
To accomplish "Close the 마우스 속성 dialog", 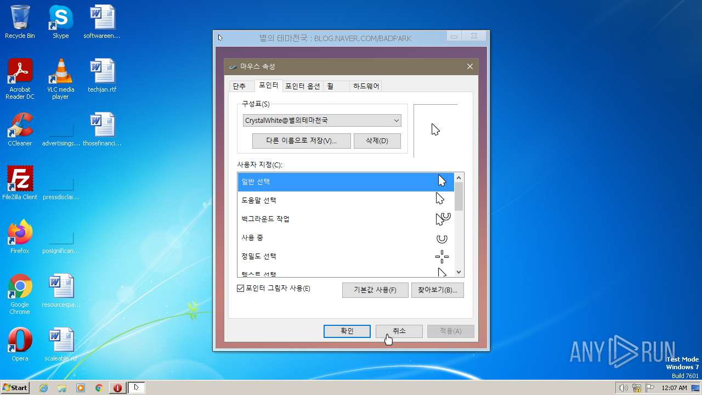I will [x=469, y=66].
